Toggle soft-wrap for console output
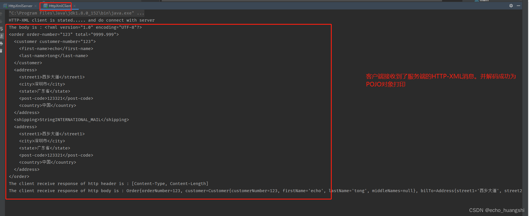The height and width of the screenshot is (216, 529). [x=1, y=28]
